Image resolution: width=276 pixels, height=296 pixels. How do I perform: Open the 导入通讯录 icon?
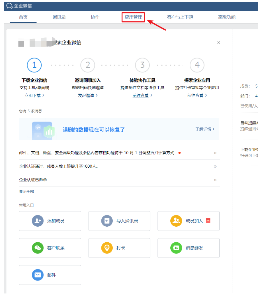point(107,221)
